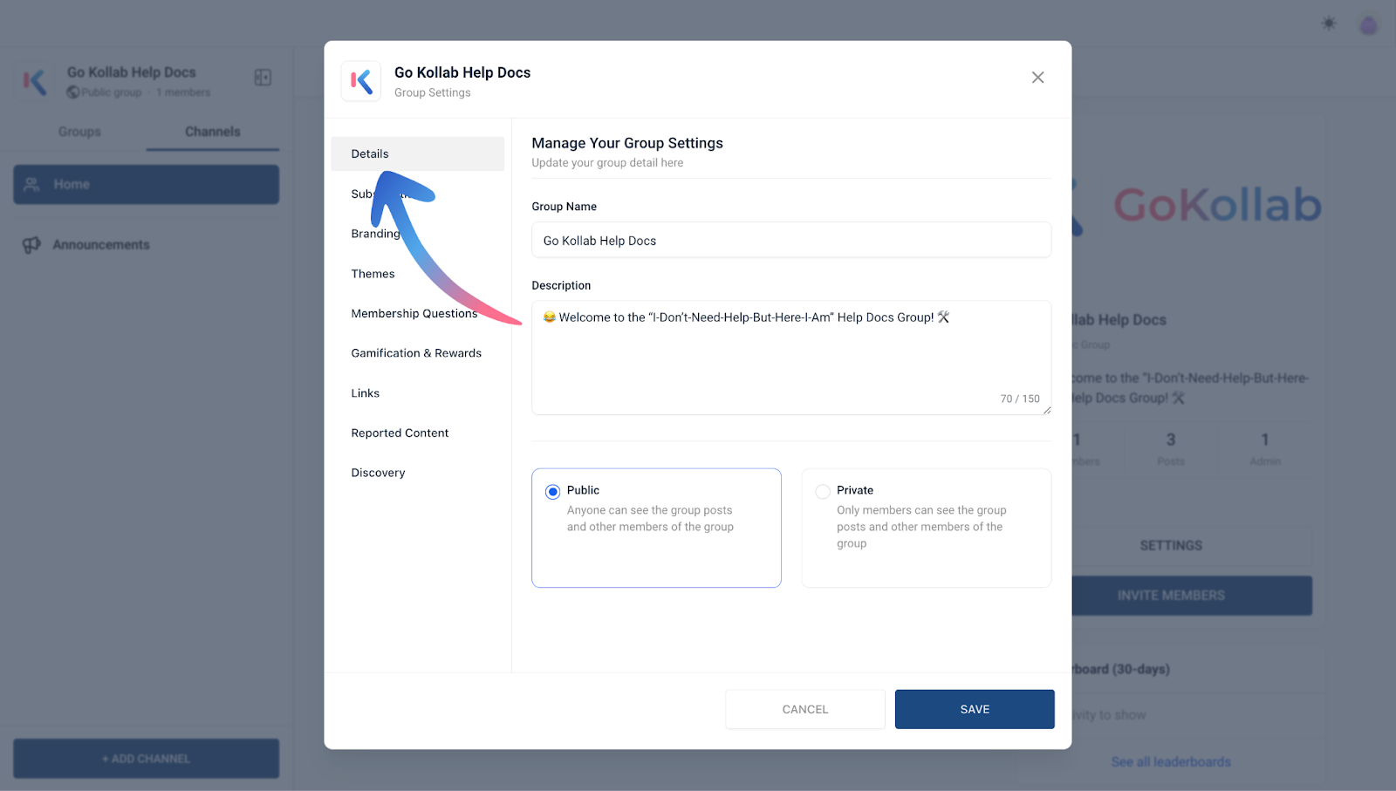Viewport: 1396px width, 791px height.
Task: Open the Details settings section
Action: tap(417, 153)
